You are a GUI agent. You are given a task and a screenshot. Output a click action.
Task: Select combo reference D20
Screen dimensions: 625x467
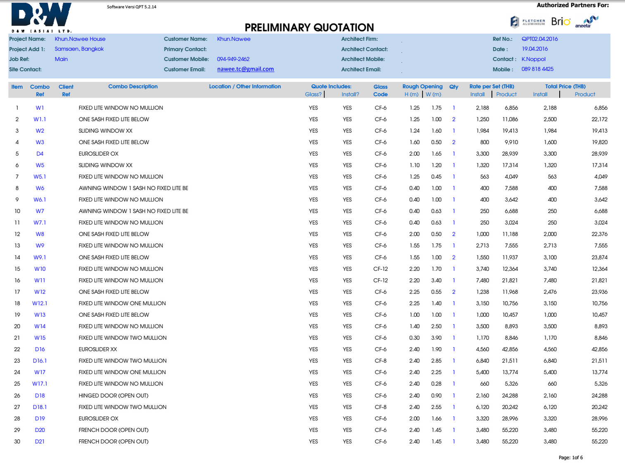click(x=40, y=430)
